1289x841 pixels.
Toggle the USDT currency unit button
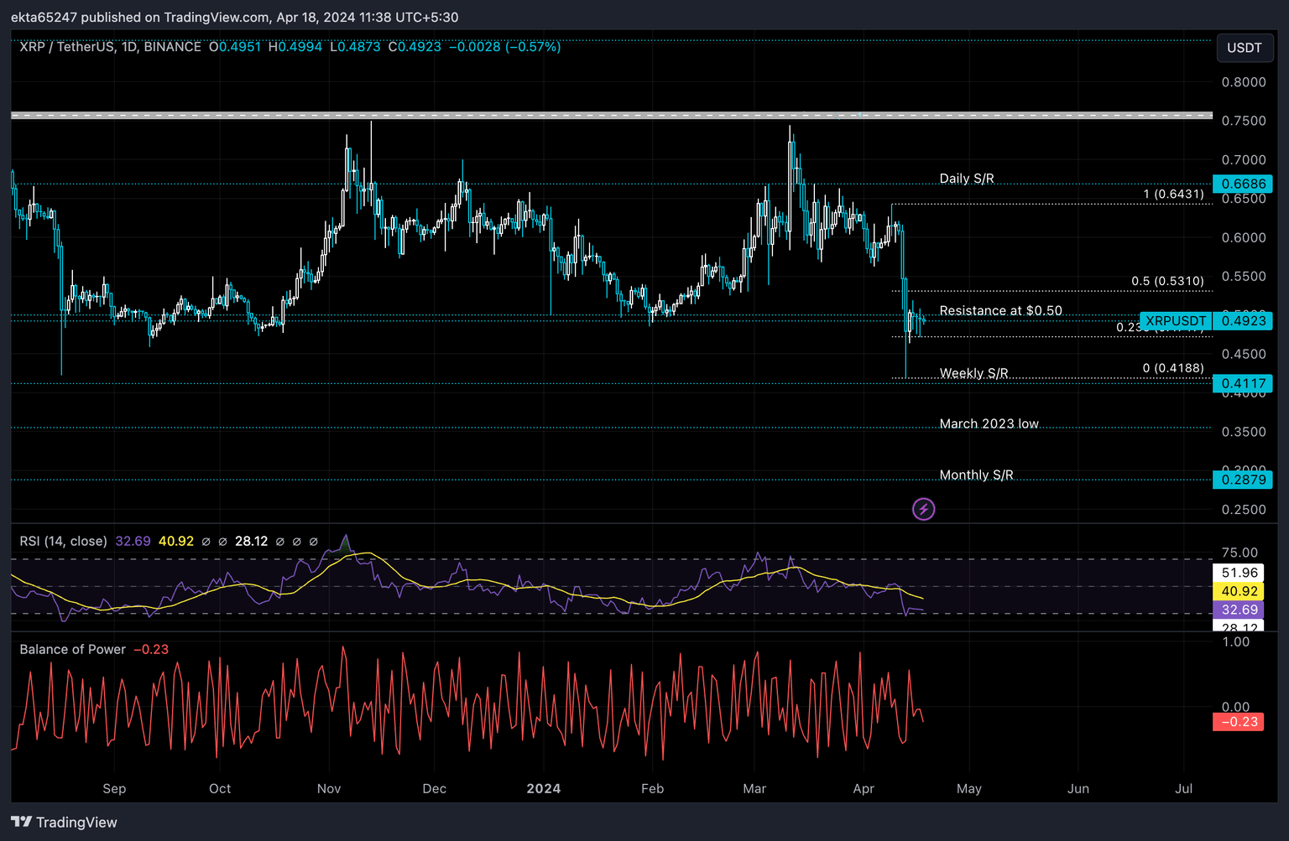1245,48
